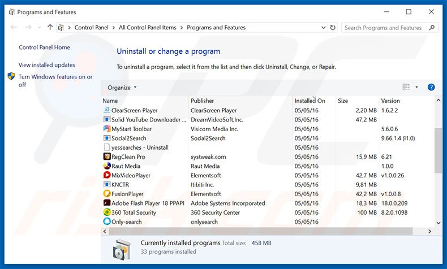
Task: Navigate to Control Panel breadcrumb
Action: tap(91, 28)
